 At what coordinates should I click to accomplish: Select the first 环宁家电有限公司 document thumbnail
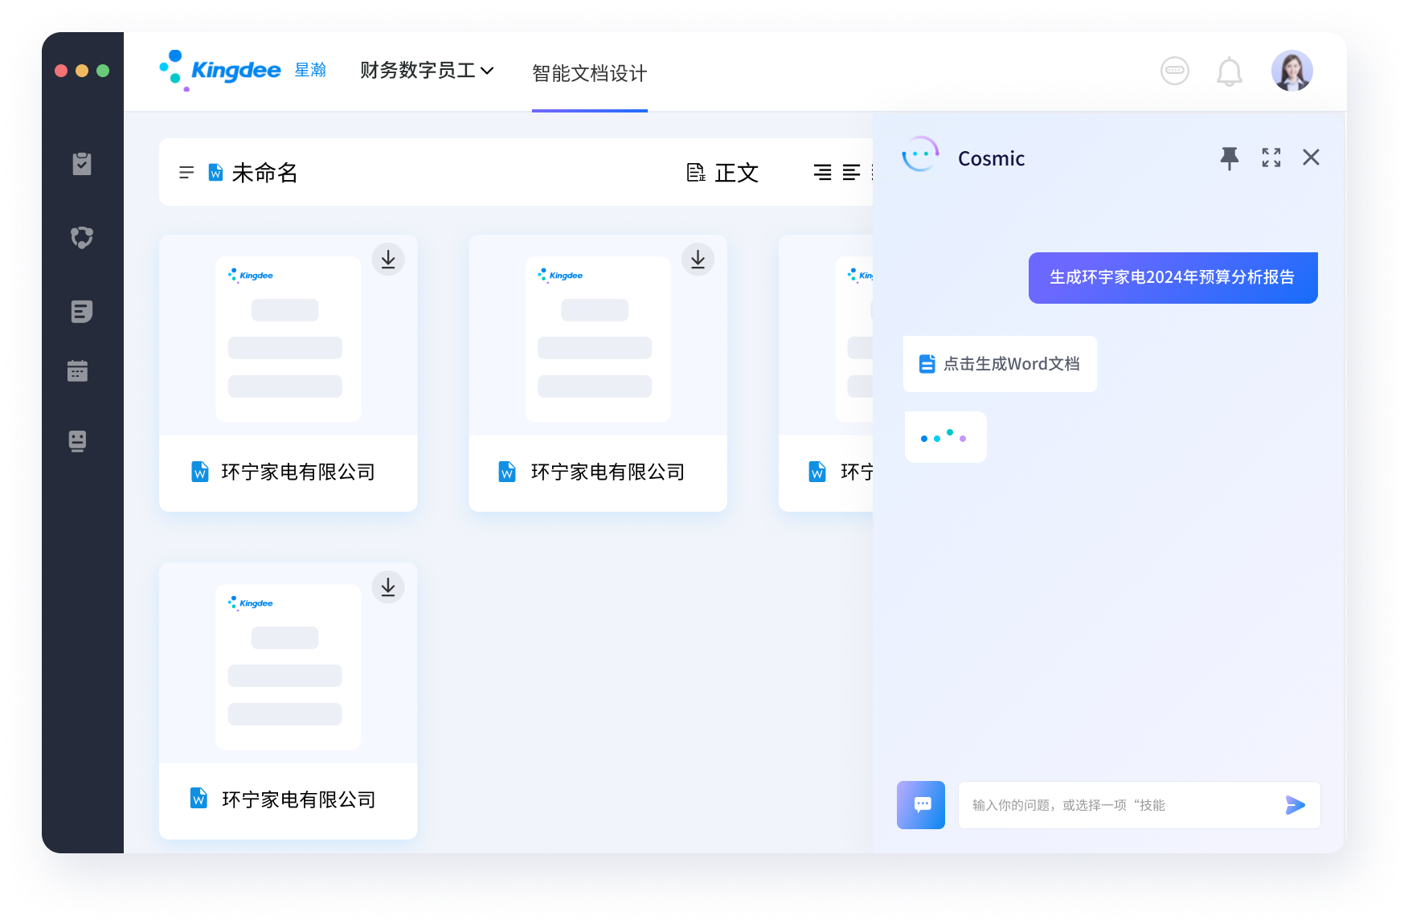(x=288, y=339)
